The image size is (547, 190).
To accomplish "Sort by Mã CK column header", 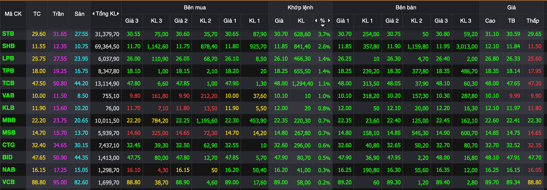I will pyautogui.click(x=13, y=14).
